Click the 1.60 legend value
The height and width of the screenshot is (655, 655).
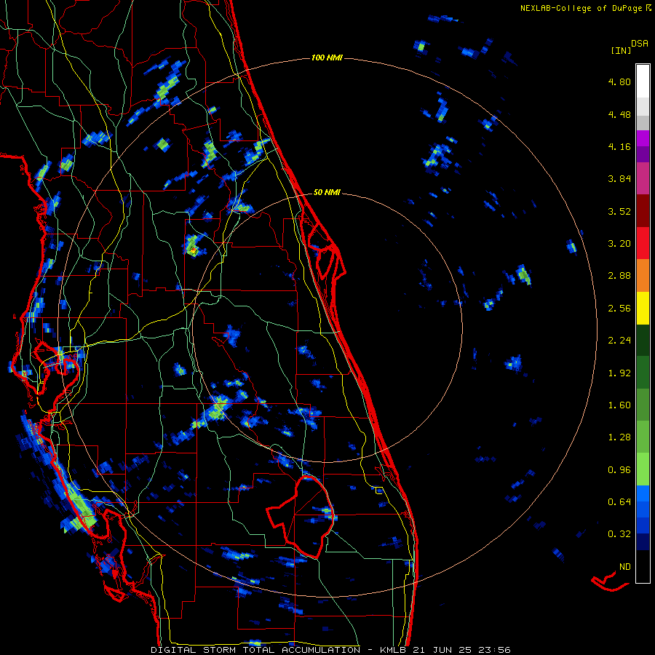[x=619, y=405]
